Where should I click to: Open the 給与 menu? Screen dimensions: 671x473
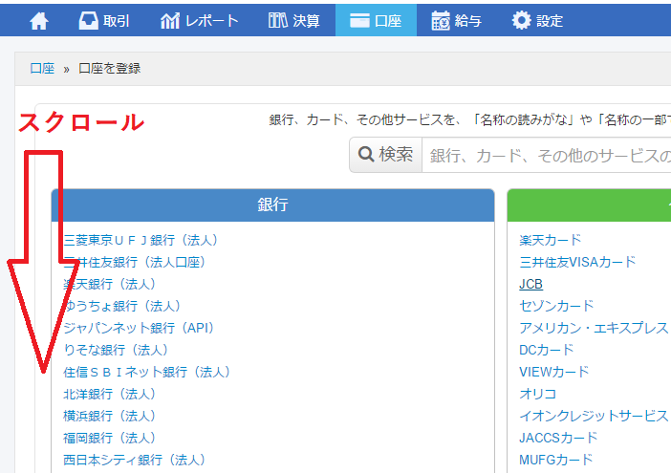457,20
